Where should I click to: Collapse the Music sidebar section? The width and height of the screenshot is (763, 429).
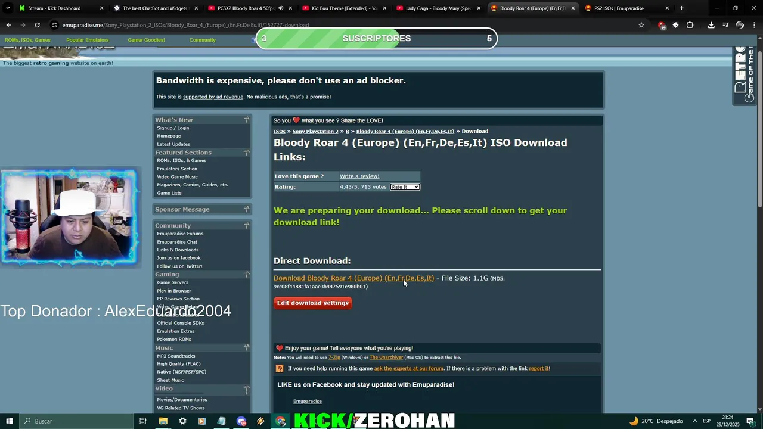point(247,347)
